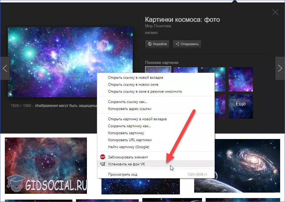
Task: Choose Открыть ссылку в новой вкладке
Action: [135, 78]
